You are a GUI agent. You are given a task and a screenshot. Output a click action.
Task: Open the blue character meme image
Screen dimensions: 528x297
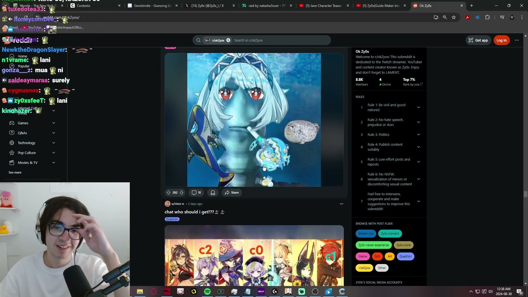coord(254,120)
